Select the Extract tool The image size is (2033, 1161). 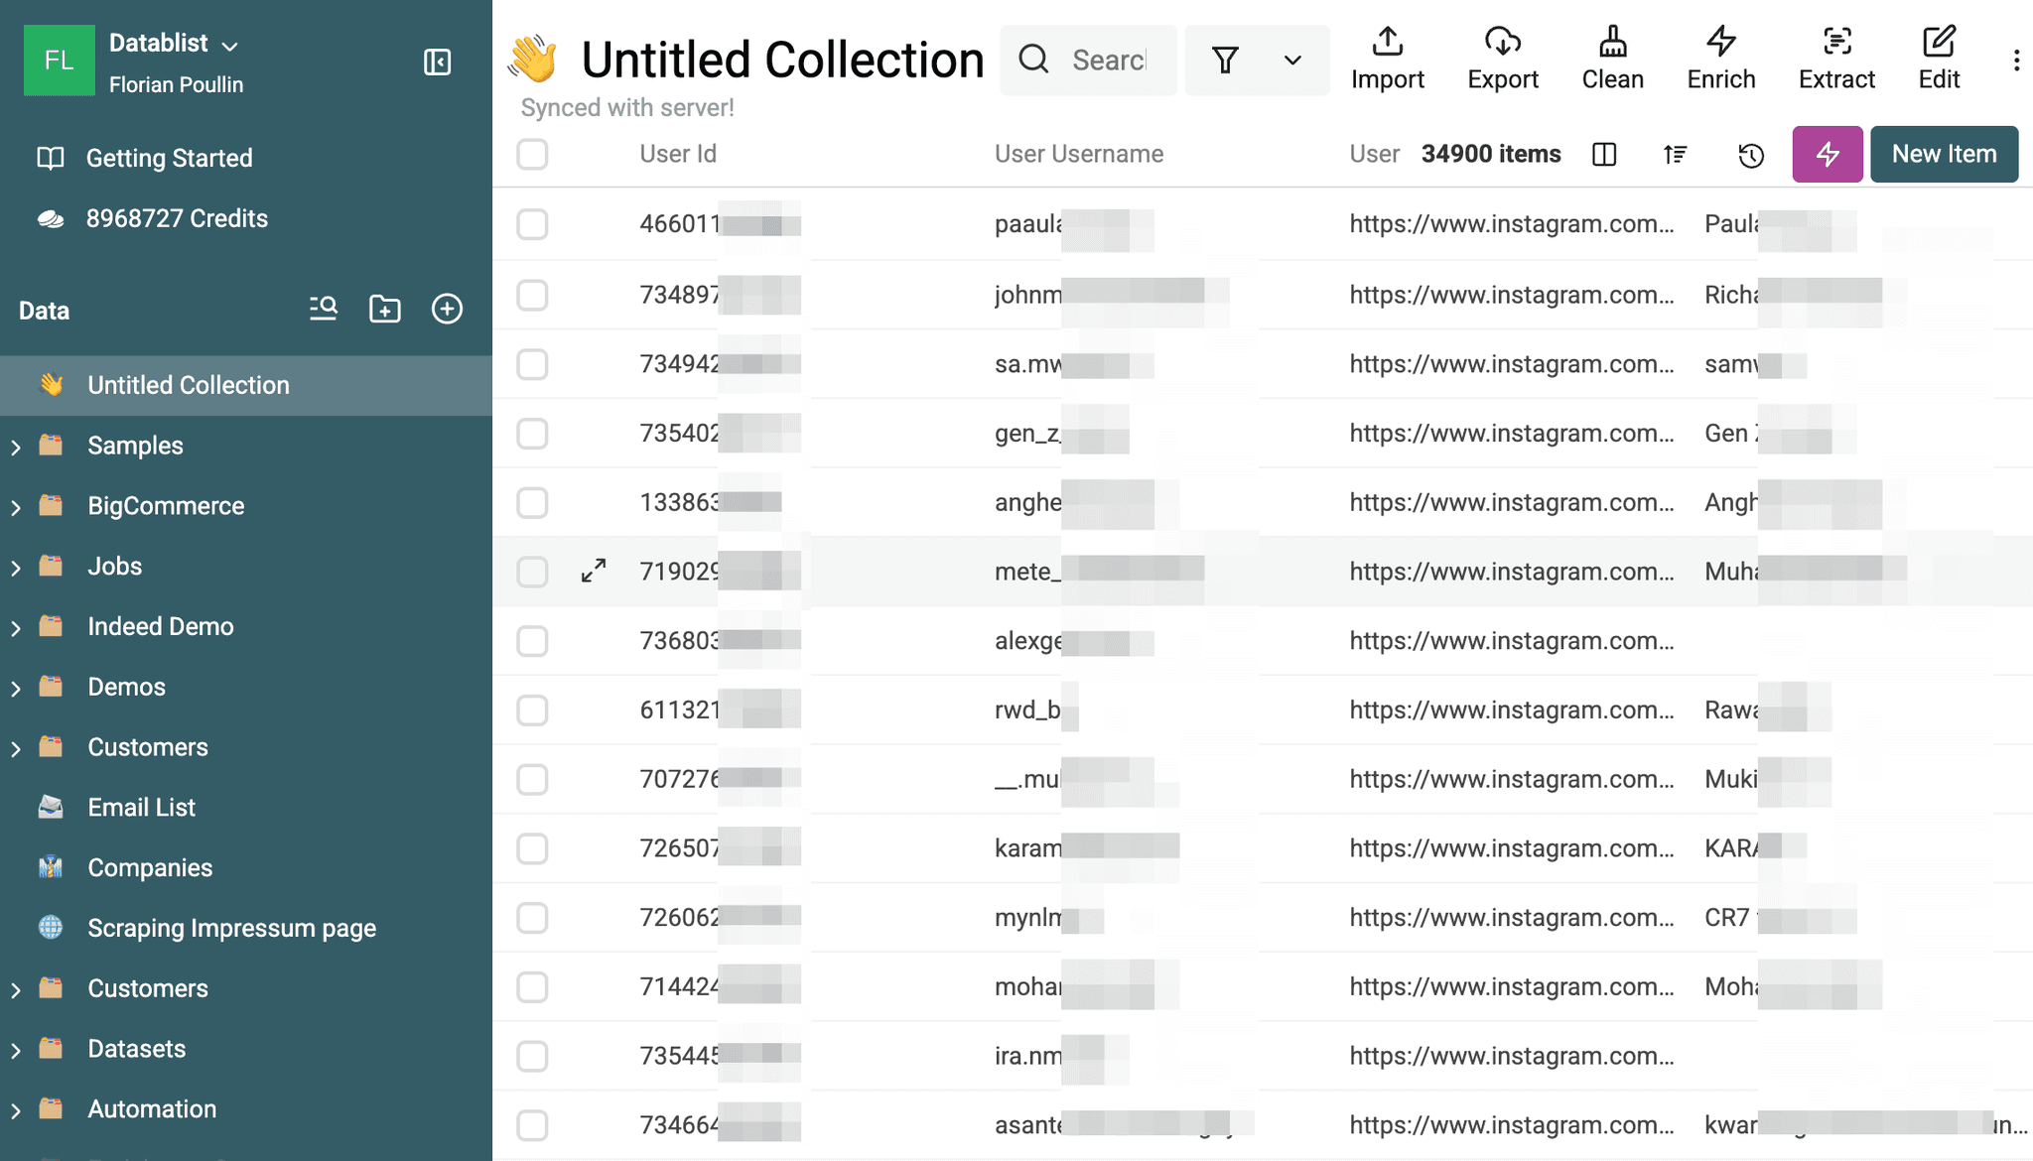[x=1835, y=58]
